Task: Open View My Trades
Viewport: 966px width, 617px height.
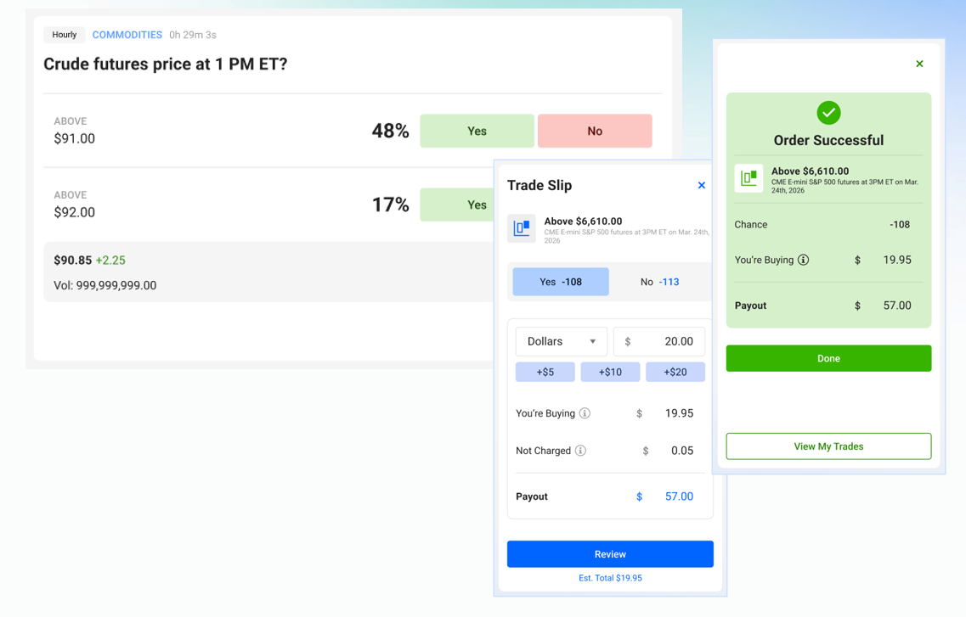Action: pos(828,446)
